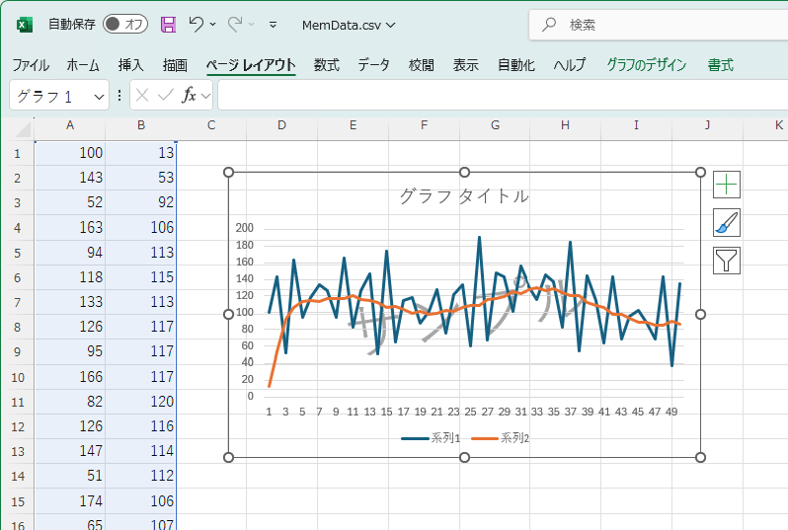
Task: Open the グラフのデザイン ribbon tab
Action: (x=646, y=65)
